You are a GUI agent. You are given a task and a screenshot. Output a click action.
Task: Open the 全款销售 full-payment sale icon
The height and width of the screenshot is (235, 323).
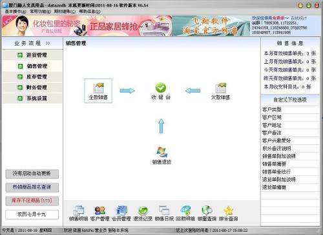point(98,91)
